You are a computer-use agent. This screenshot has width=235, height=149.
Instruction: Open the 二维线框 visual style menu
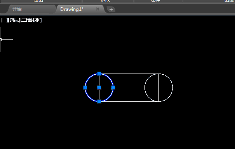tap(31, 20)
